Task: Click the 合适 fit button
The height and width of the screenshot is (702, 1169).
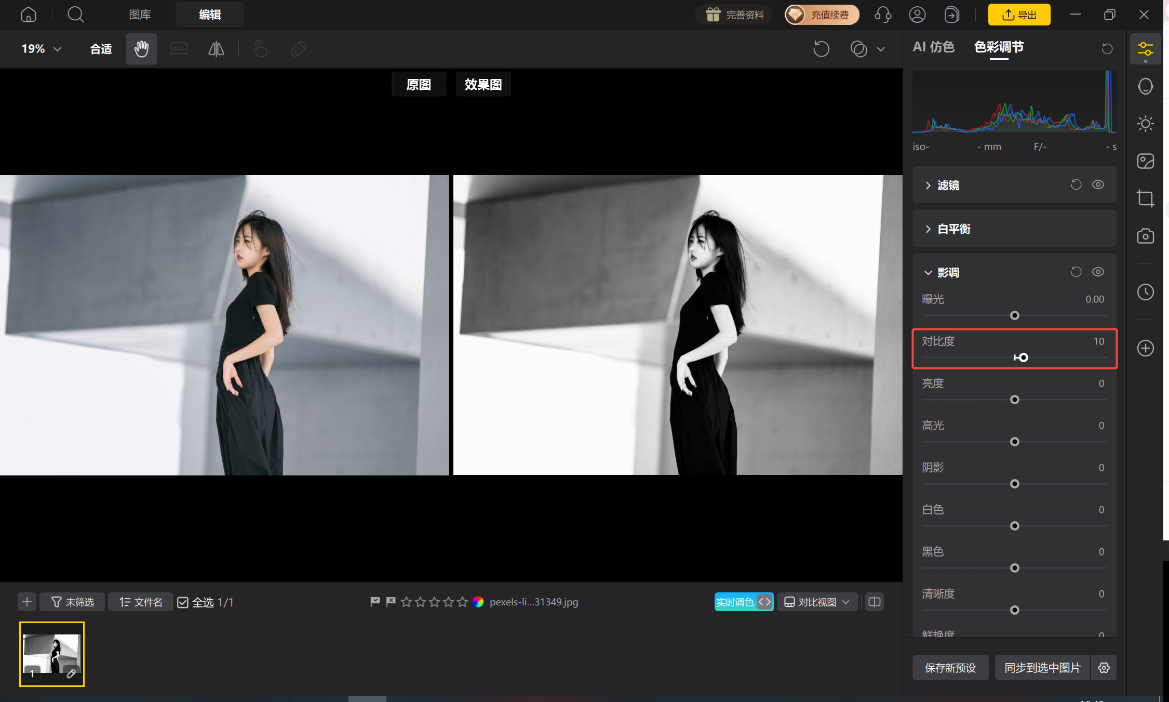Action: (101, 49)
